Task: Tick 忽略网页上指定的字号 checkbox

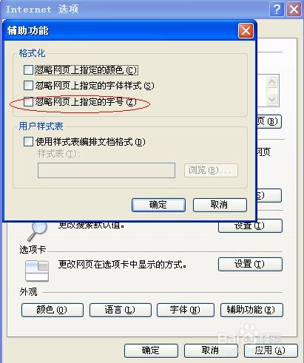Action: click(x=28, y=102)
